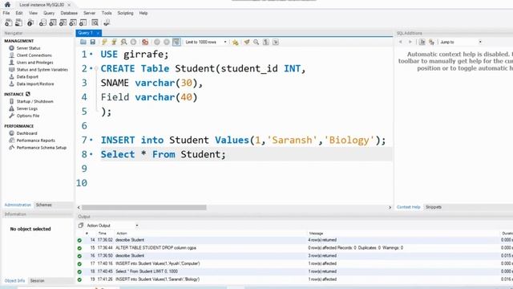Select the Object Info tab
This screenshot has width=513, height=289.
pyautogui.click(x=14, y=281)
